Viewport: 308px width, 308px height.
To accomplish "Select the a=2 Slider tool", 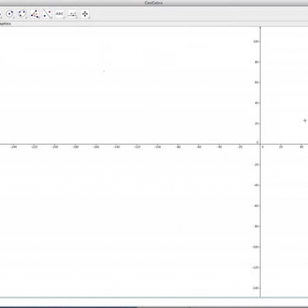I will coord(73,14).
